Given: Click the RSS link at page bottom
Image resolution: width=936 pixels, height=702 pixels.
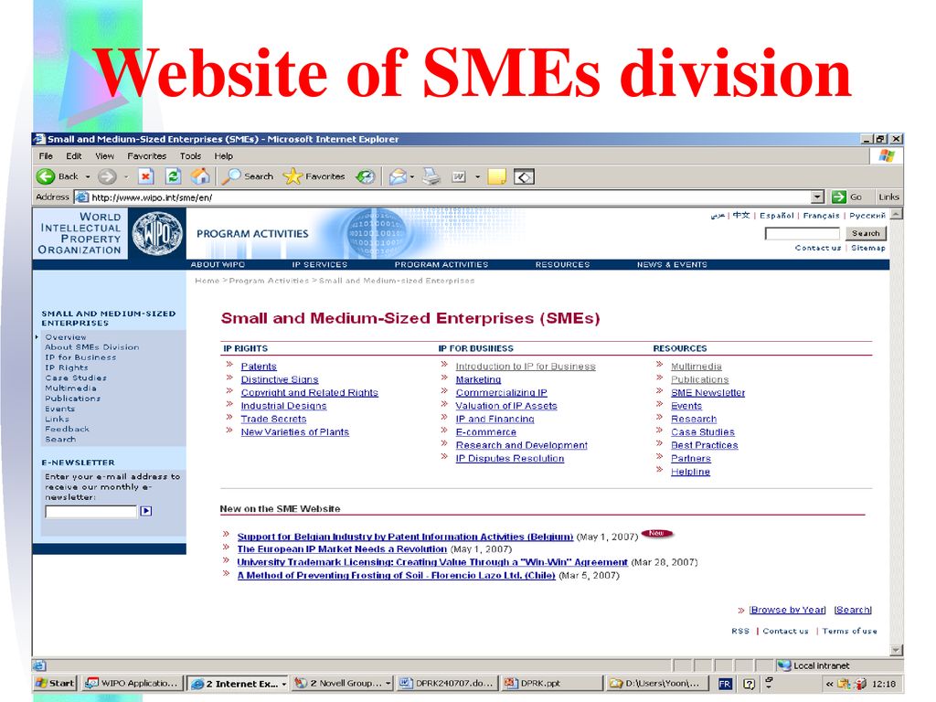Looking at the screenshot, I should 740,631.
